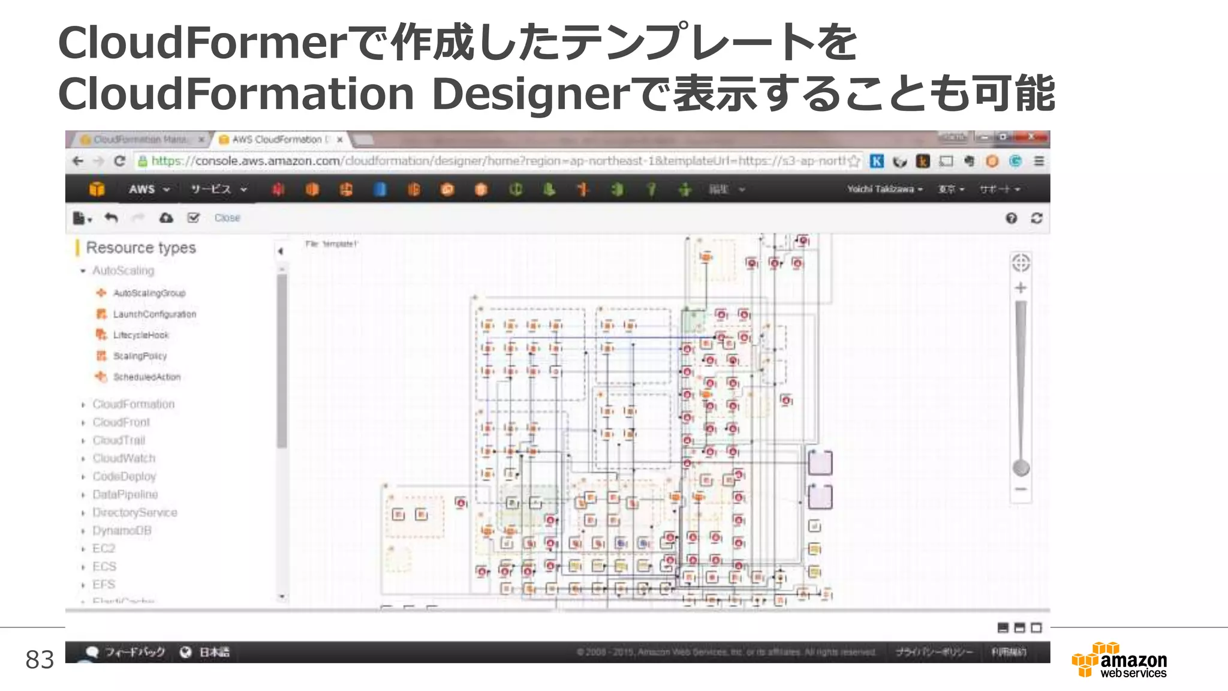The height and width of the screenshot is (691, 1228).
Task: Open the help question mark icon
Action: (x=1012, y=218)
